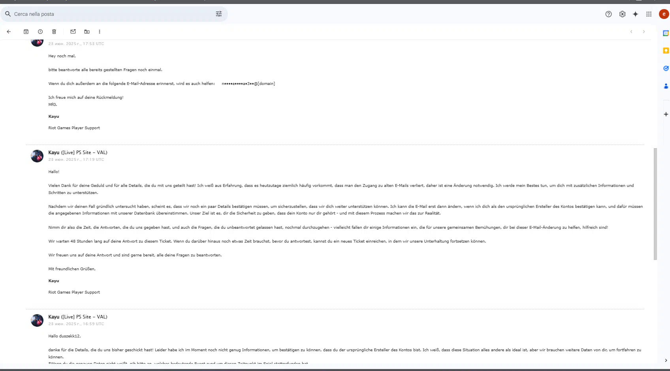Get add-ons plus icon
This screenshot has height=371, width=670.
point(666,114)
